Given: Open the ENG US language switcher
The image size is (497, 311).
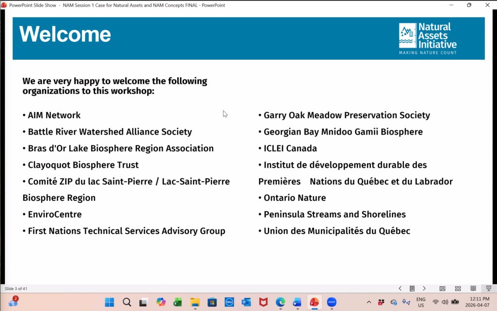Looking at the screenshot, I should tap(421, 302).
